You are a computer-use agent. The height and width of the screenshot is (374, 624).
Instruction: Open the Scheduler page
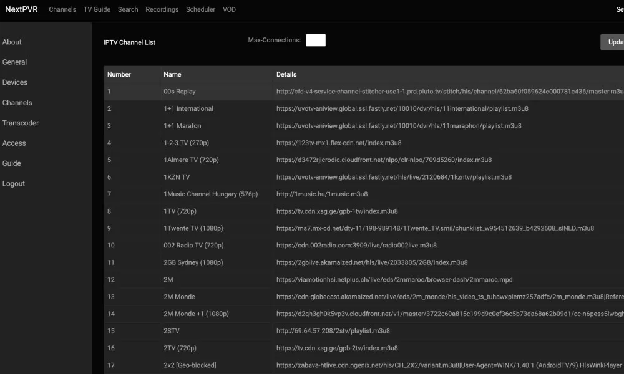pyautogui.click(x=200, y=9)
